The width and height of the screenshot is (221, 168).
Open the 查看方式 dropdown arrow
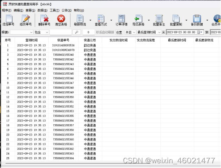click(111, 20)
